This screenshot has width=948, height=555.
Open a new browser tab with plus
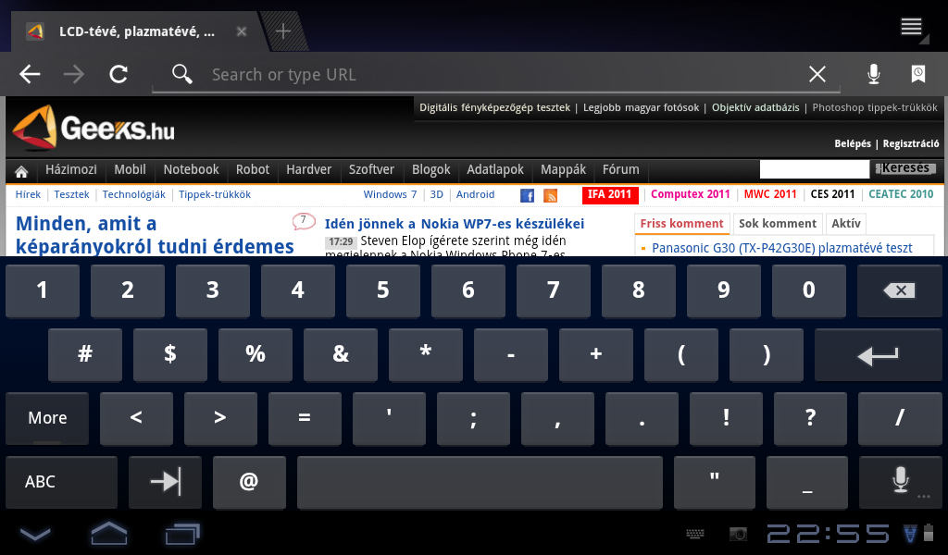click(x=283, y=31)
